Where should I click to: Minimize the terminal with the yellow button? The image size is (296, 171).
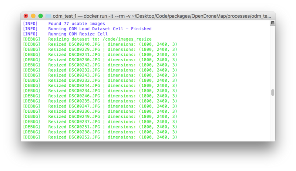33,16
